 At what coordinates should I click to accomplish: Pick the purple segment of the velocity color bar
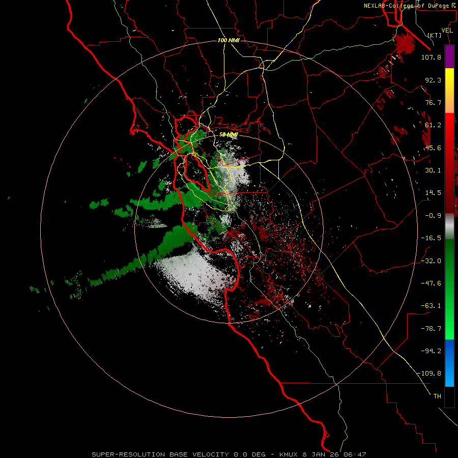(449, 56)
